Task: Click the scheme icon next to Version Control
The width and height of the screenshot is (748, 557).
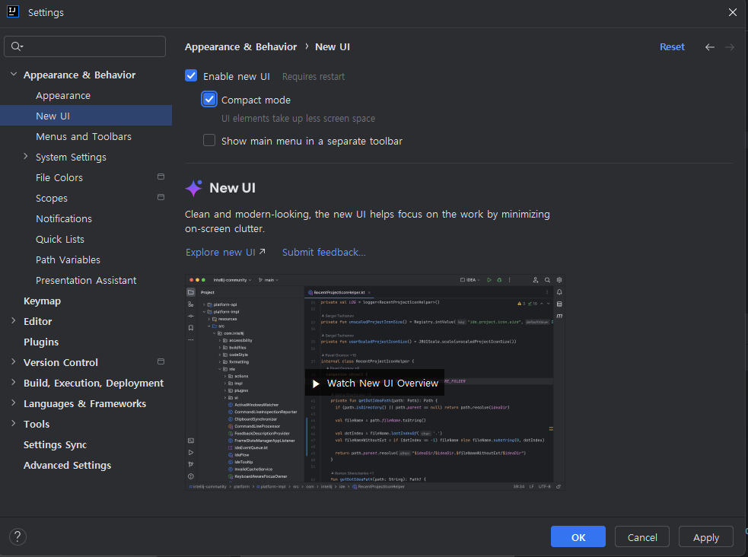Action: pyautogui.click(x=161, y=361)
